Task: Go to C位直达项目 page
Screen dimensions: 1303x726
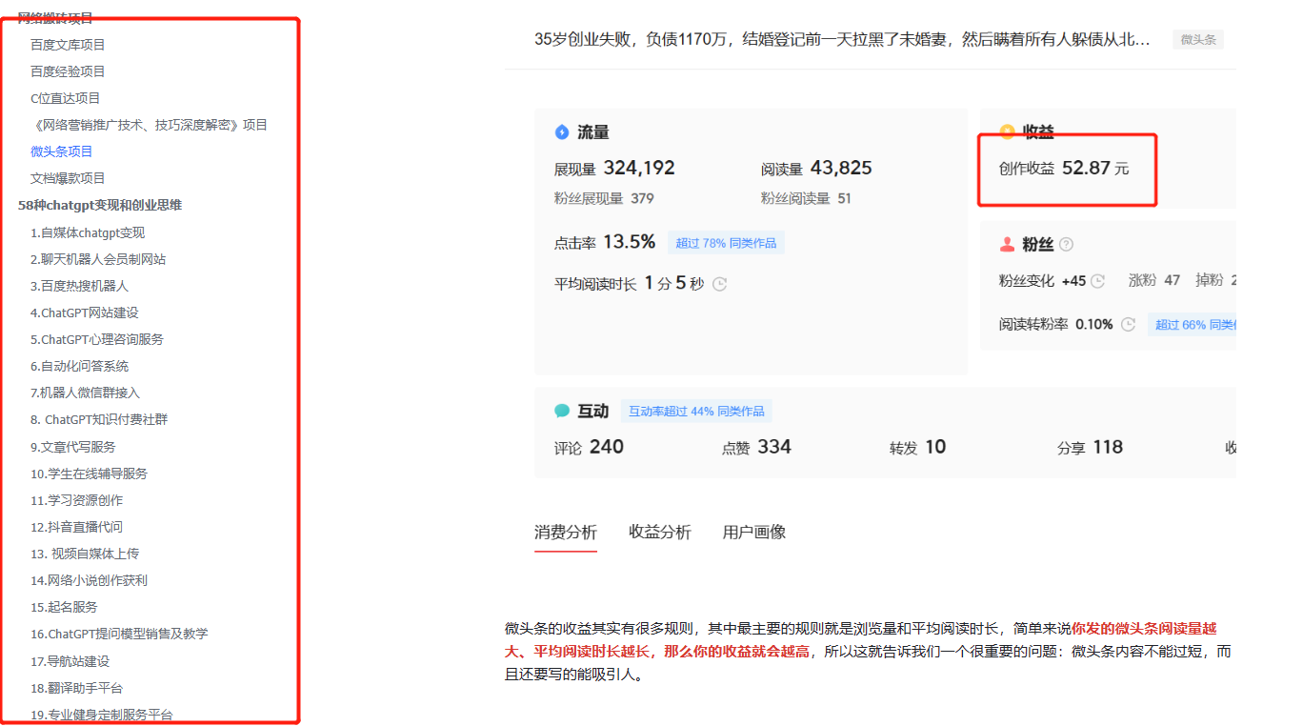Action: click(65, 98)
